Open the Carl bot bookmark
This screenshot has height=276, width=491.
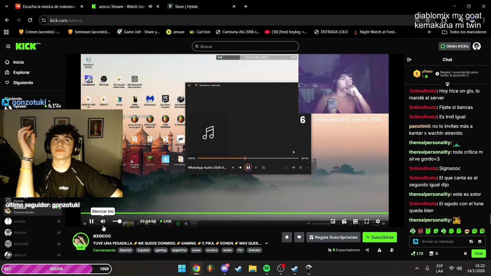[x=199, y=32]
